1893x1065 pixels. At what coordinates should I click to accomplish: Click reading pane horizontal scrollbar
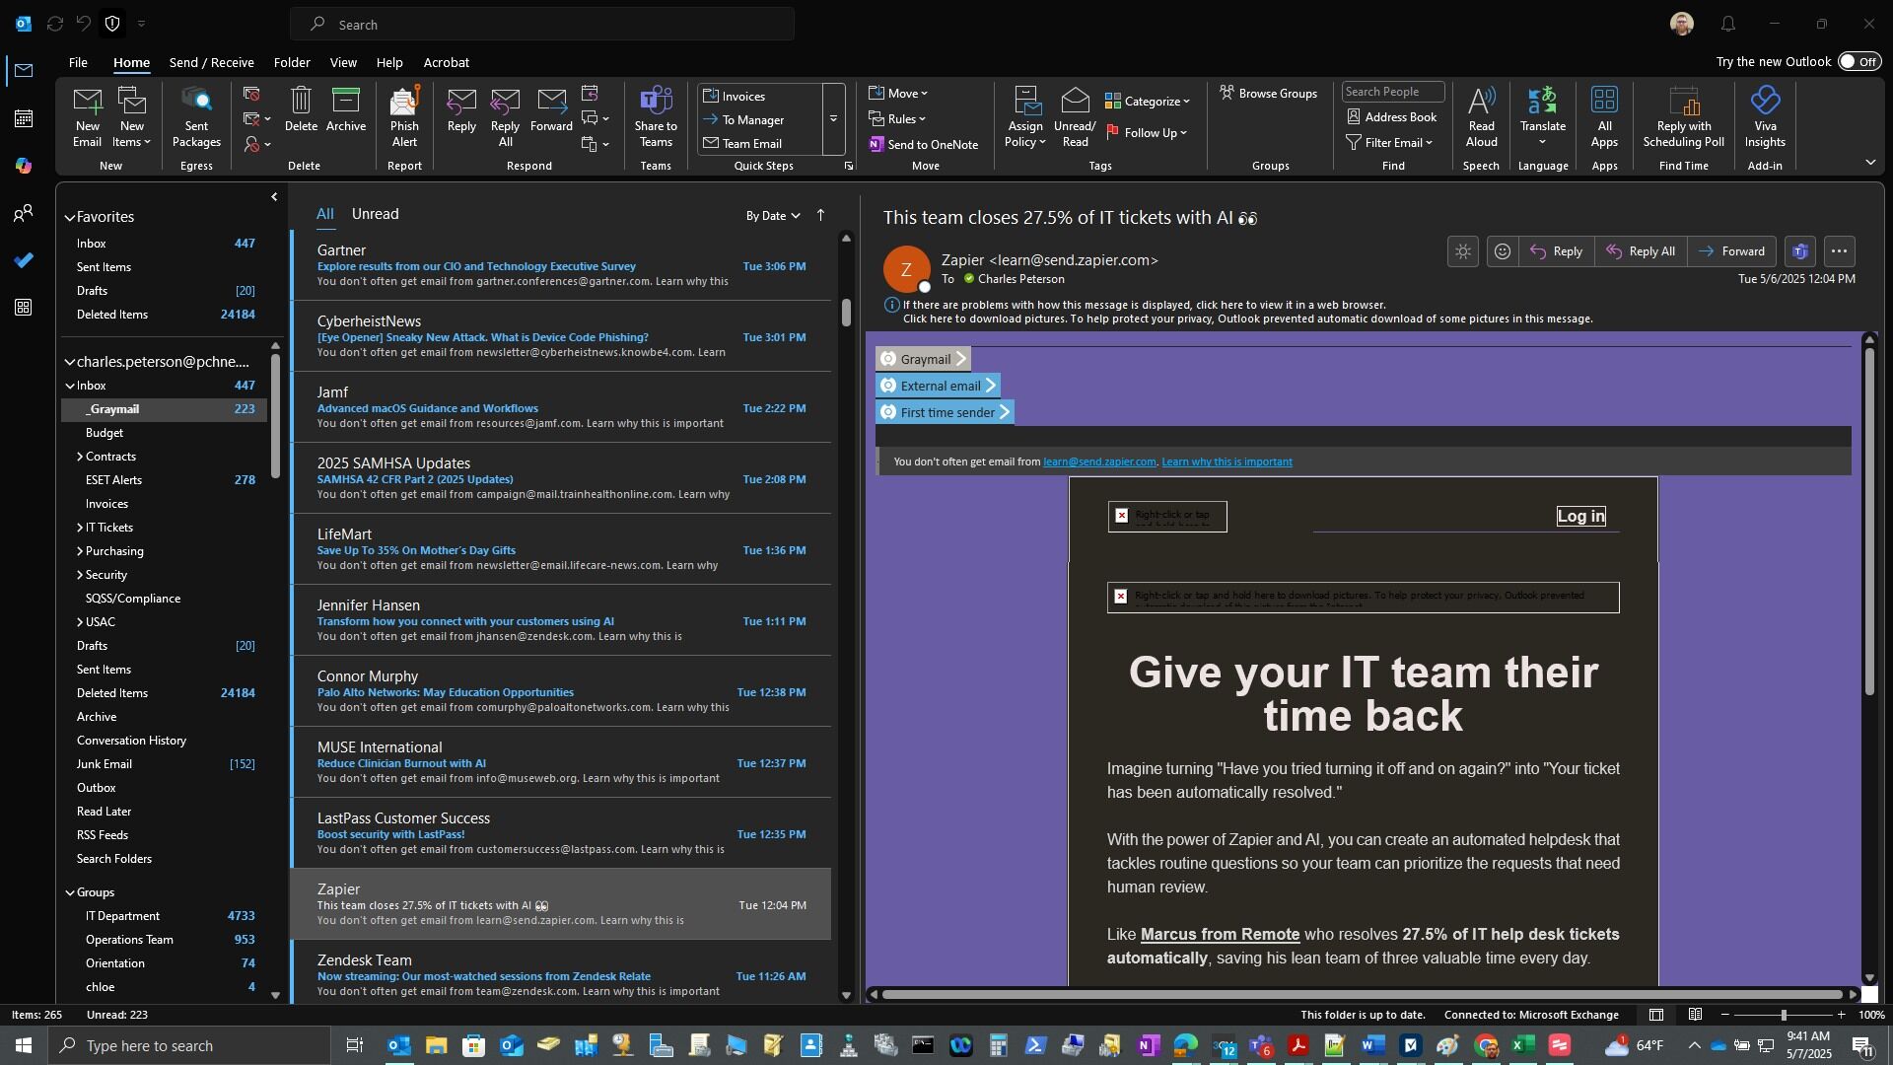coord(1361,994)
